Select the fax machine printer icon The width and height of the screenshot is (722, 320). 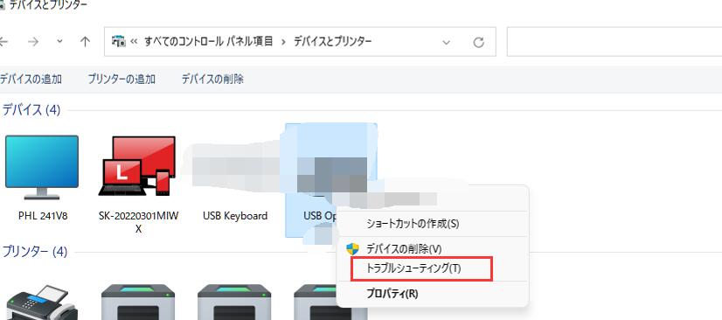(42, 303)
